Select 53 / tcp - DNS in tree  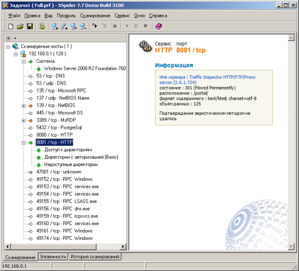point(51,76)
